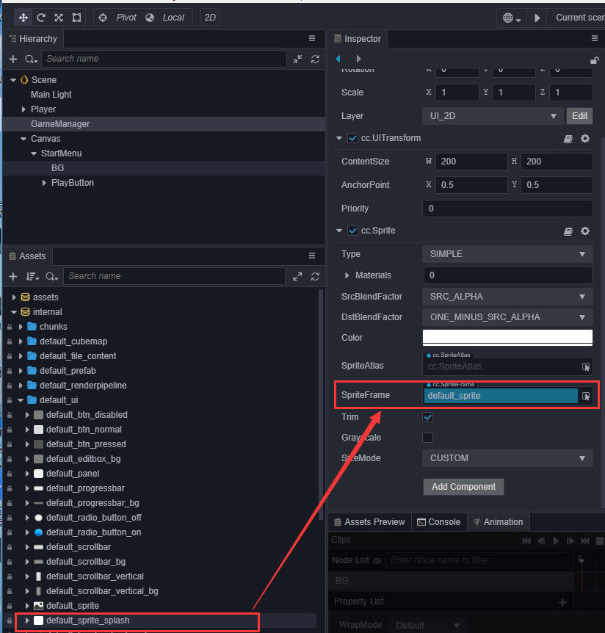Open the DstBlendFactor dropdown

tap(507, 317)
